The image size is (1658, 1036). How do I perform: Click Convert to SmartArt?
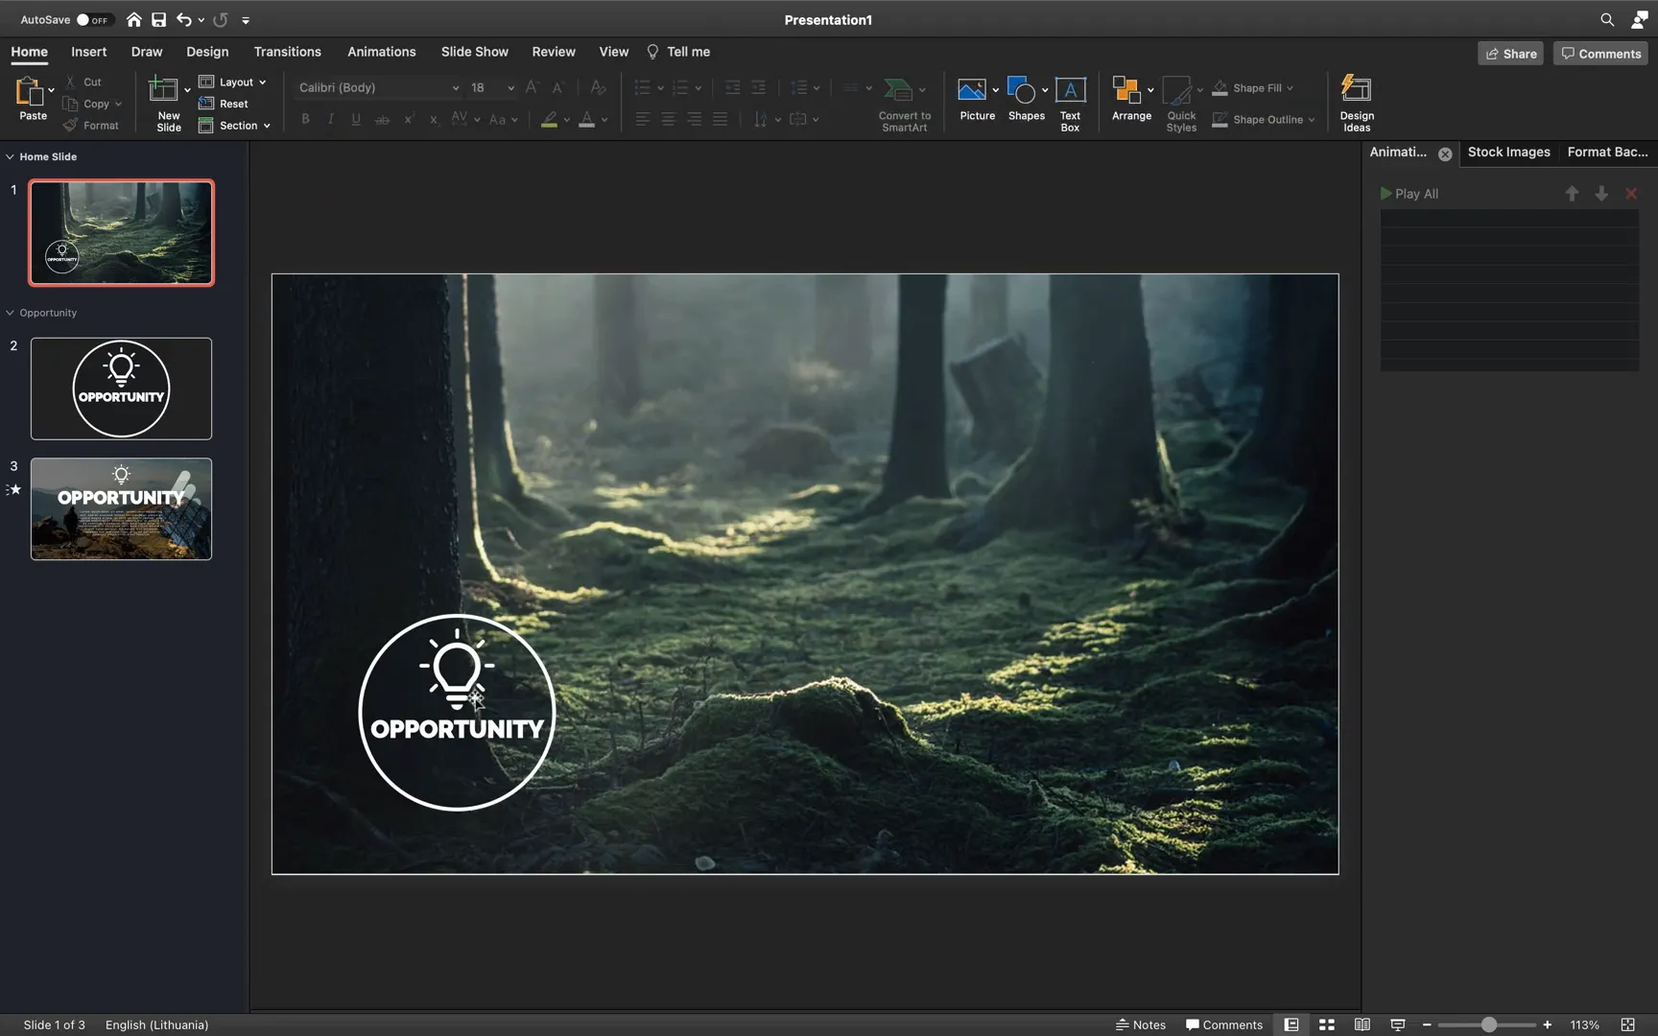[x=904, y=104]
